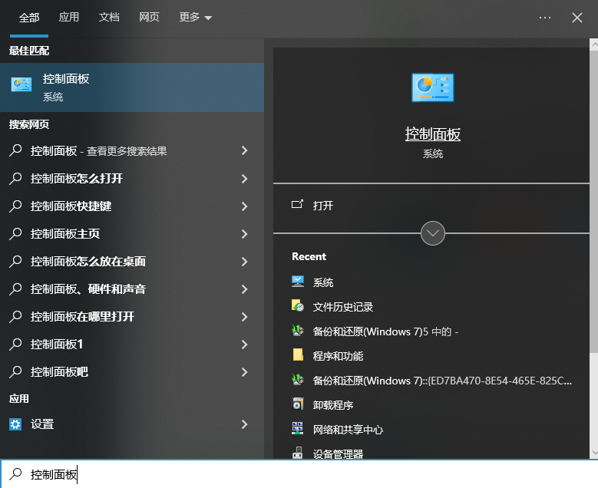This screenshot has width=598, height=488.
Task: Open the 设置 app result
Action: pos(132,424)
